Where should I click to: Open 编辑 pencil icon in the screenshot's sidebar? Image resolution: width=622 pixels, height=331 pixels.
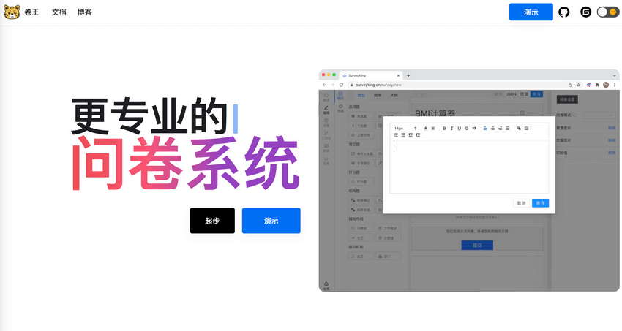click(x=326, y=110)
